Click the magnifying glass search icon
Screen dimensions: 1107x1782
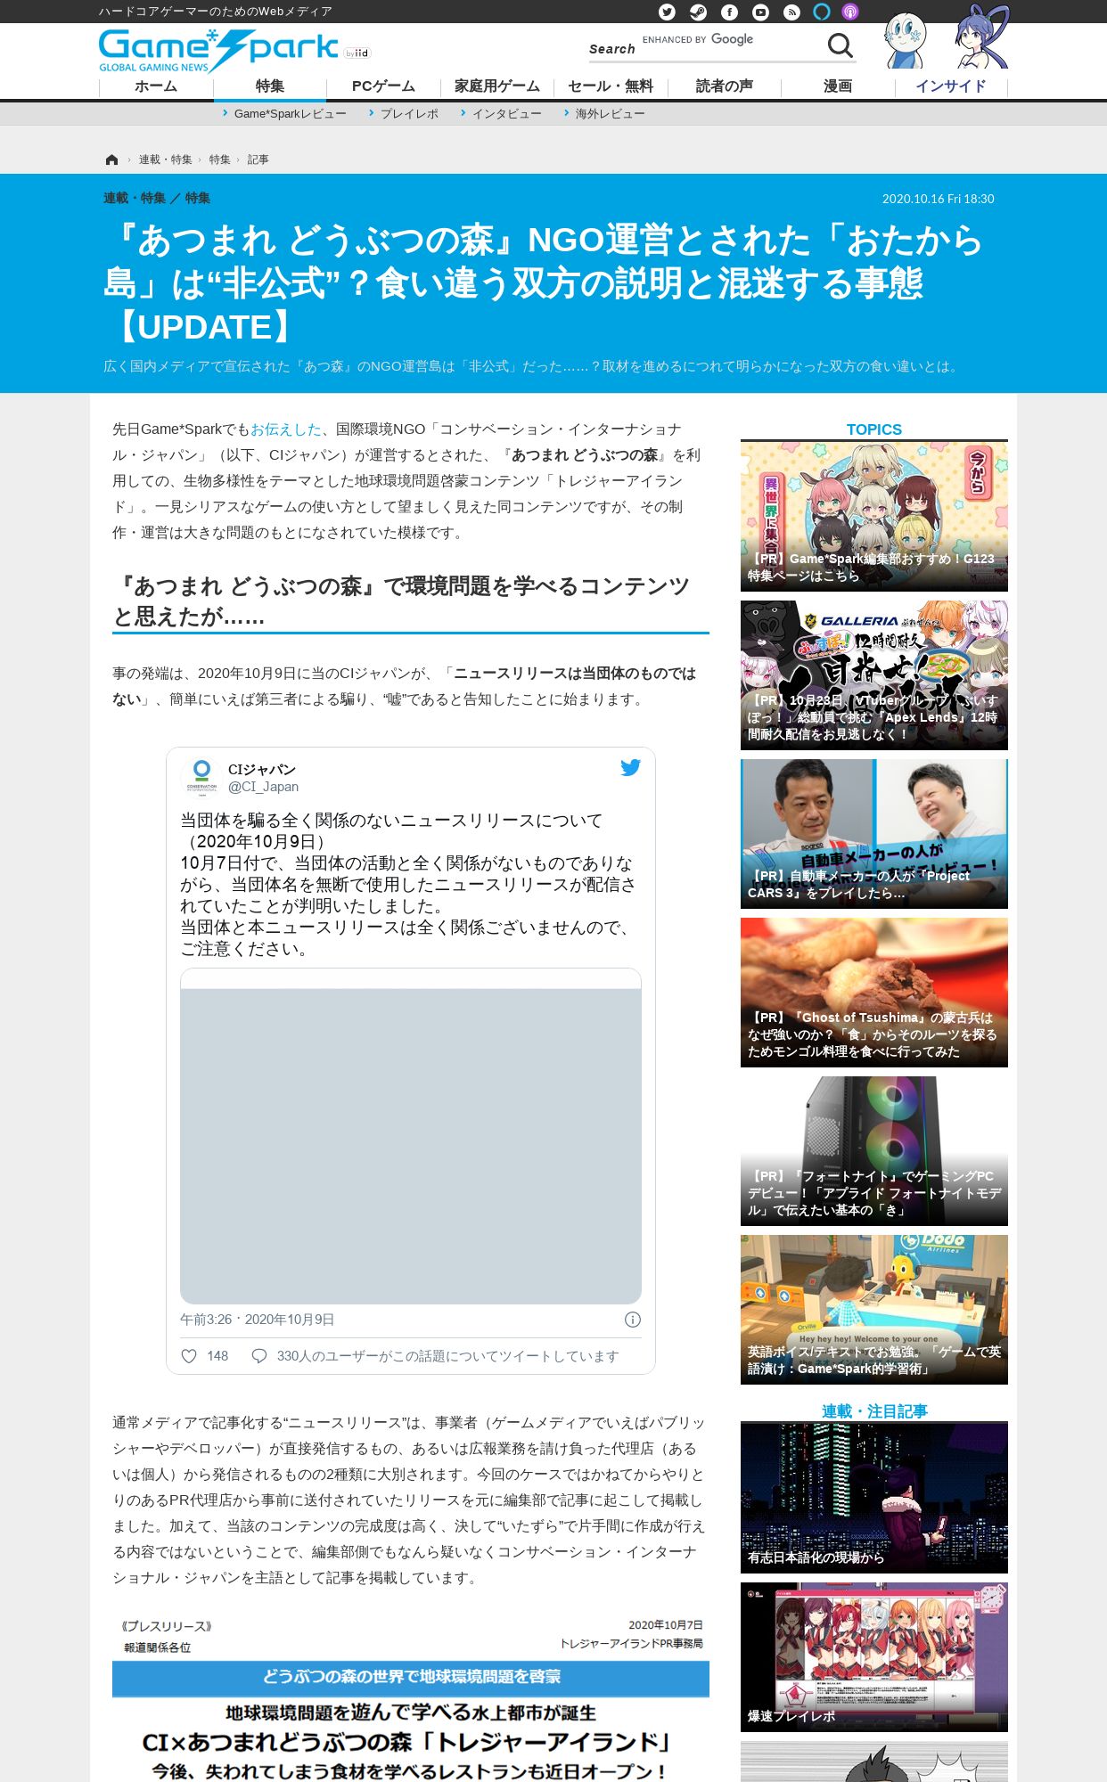[x=840, y=45]
